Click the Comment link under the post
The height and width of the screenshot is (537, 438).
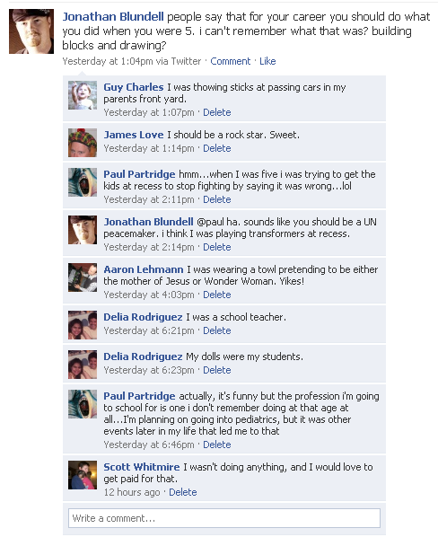click(231, 61)
